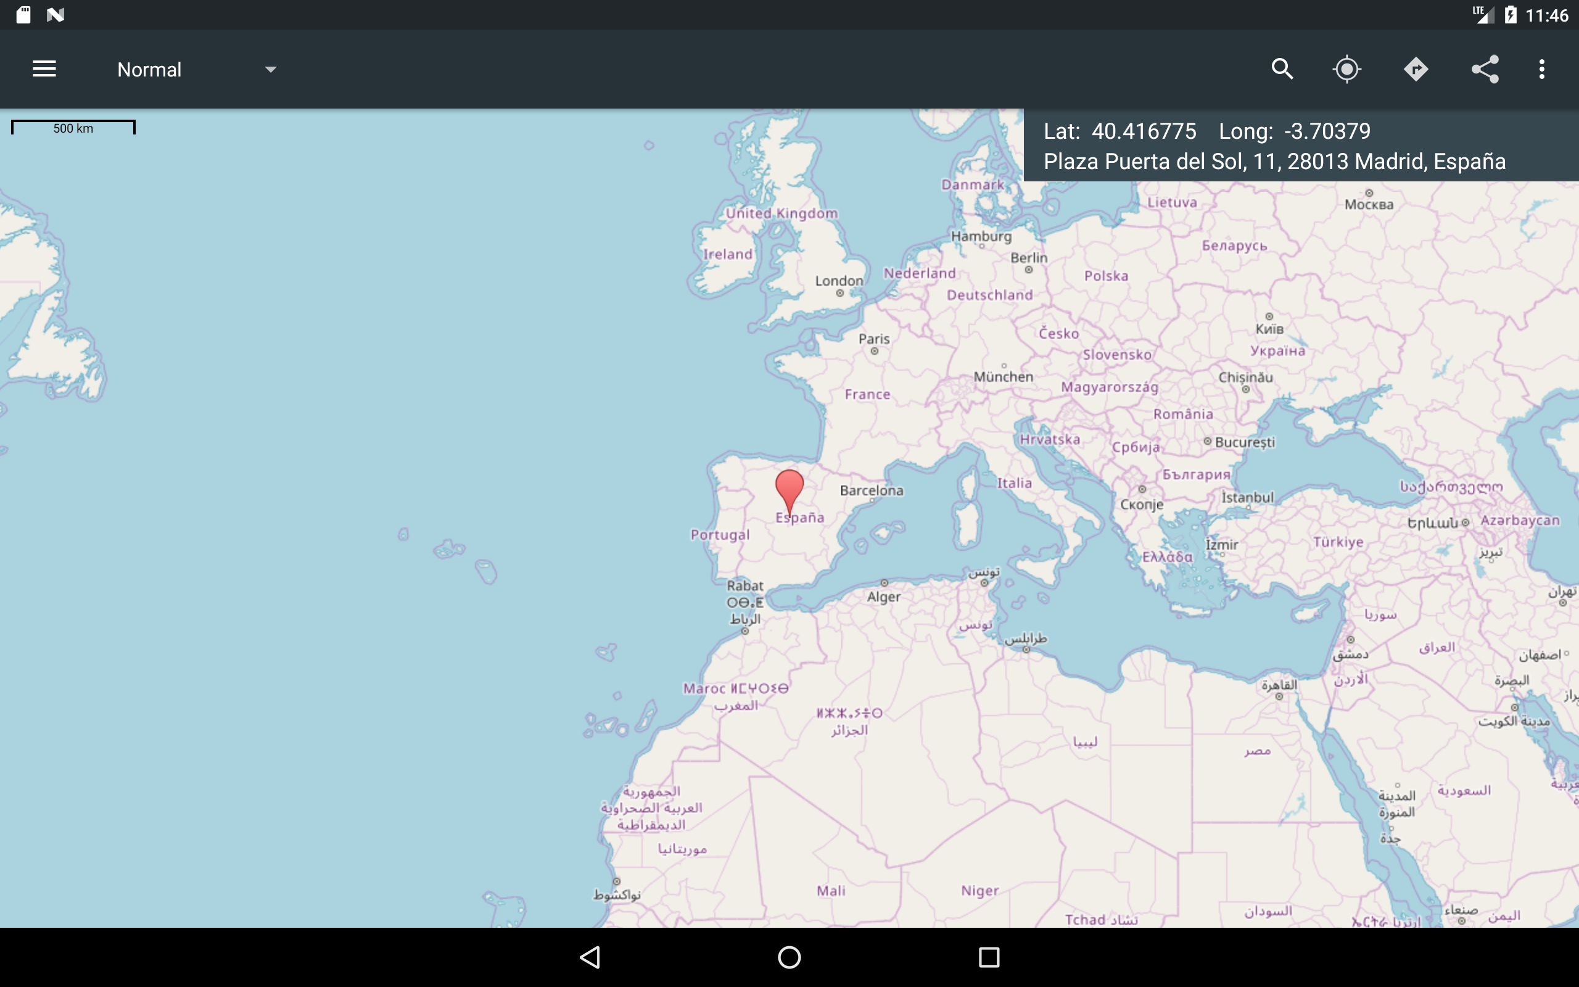Select the Normal map type label
Image resolution: width=1579 pixels, height=987 pixels.
[x=149, y=70]
